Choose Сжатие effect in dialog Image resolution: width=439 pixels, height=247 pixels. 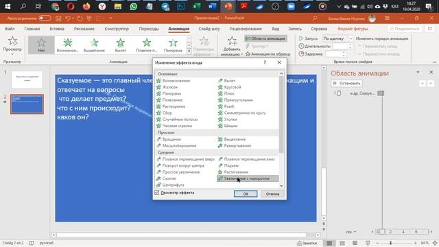(x=169, y=178)
